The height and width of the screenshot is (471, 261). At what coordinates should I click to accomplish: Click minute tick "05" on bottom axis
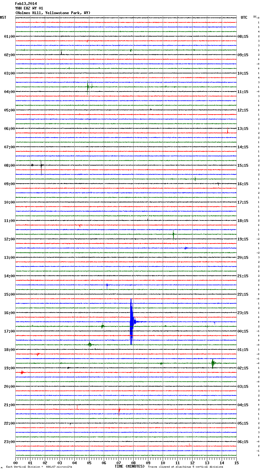click(x=89, y=463)
